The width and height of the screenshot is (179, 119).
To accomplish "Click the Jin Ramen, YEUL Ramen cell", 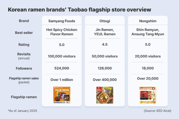I will click(x=105, y=32).
